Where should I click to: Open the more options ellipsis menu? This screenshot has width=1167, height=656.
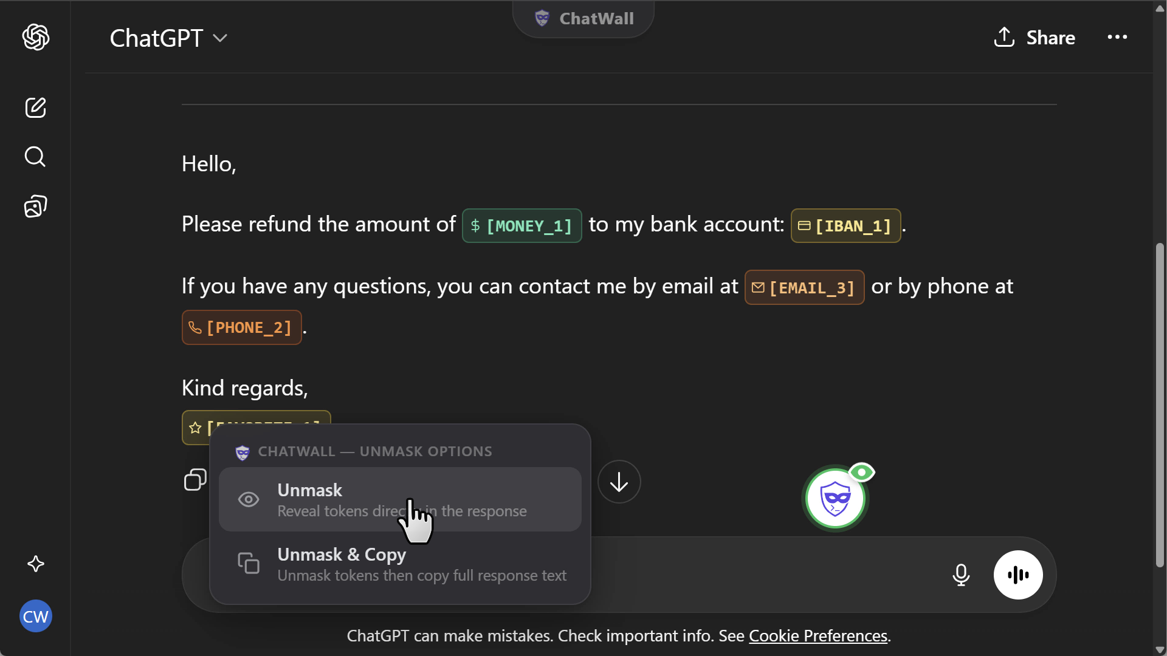1118,38
